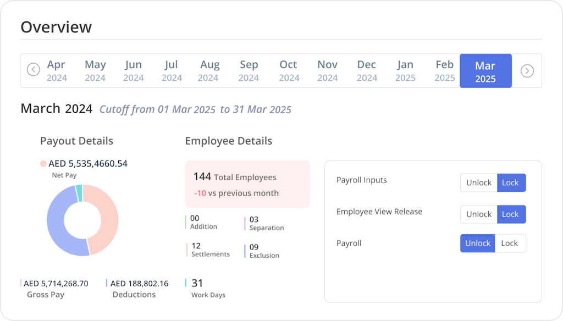The height and width of the screenshot is (321, 563).
Task: Click the pink Net Pay legend dot
Action: click(43, 163)
